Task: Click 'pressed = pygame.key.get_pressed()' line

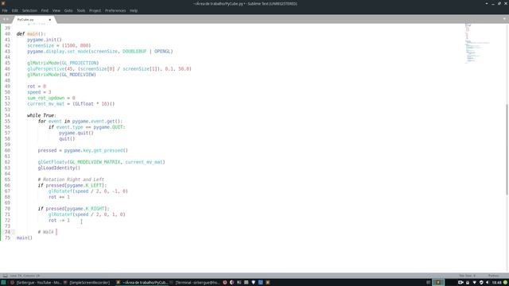Action: 83,150
